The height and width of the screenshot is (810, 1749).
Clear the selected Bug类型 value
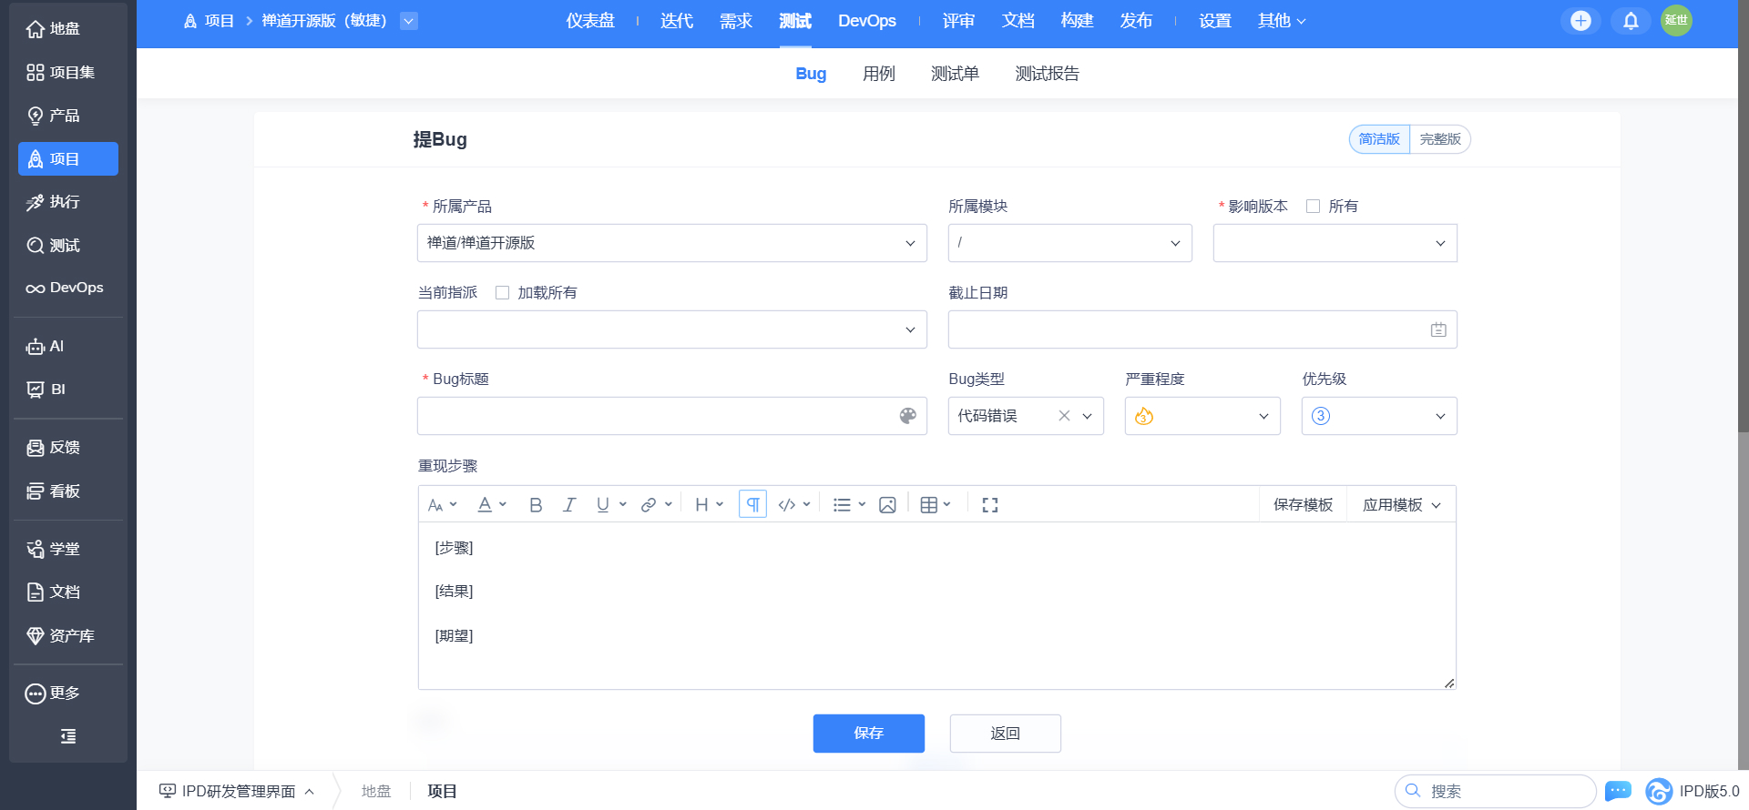1064,416
